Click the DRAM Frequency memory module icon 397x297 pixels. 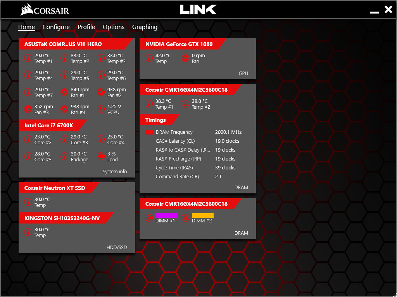[149, 132]
